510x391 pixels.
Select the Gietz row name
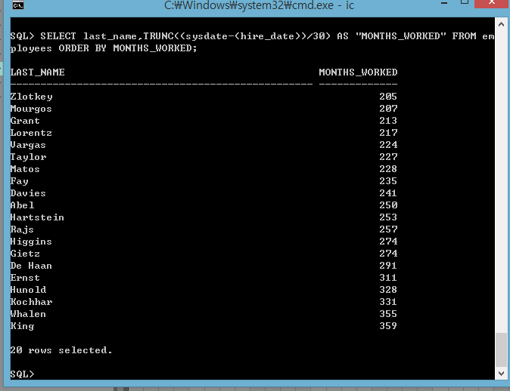click(x=25, y=254)
